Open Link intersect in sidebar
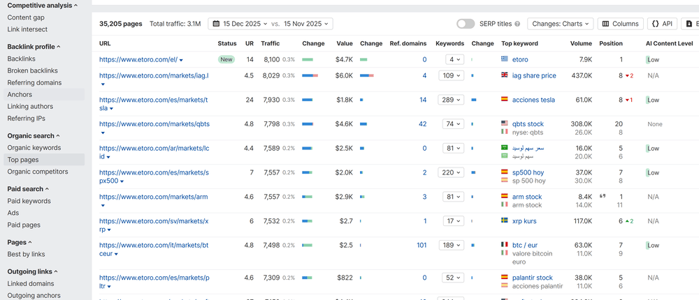 (x=27, y=29)
